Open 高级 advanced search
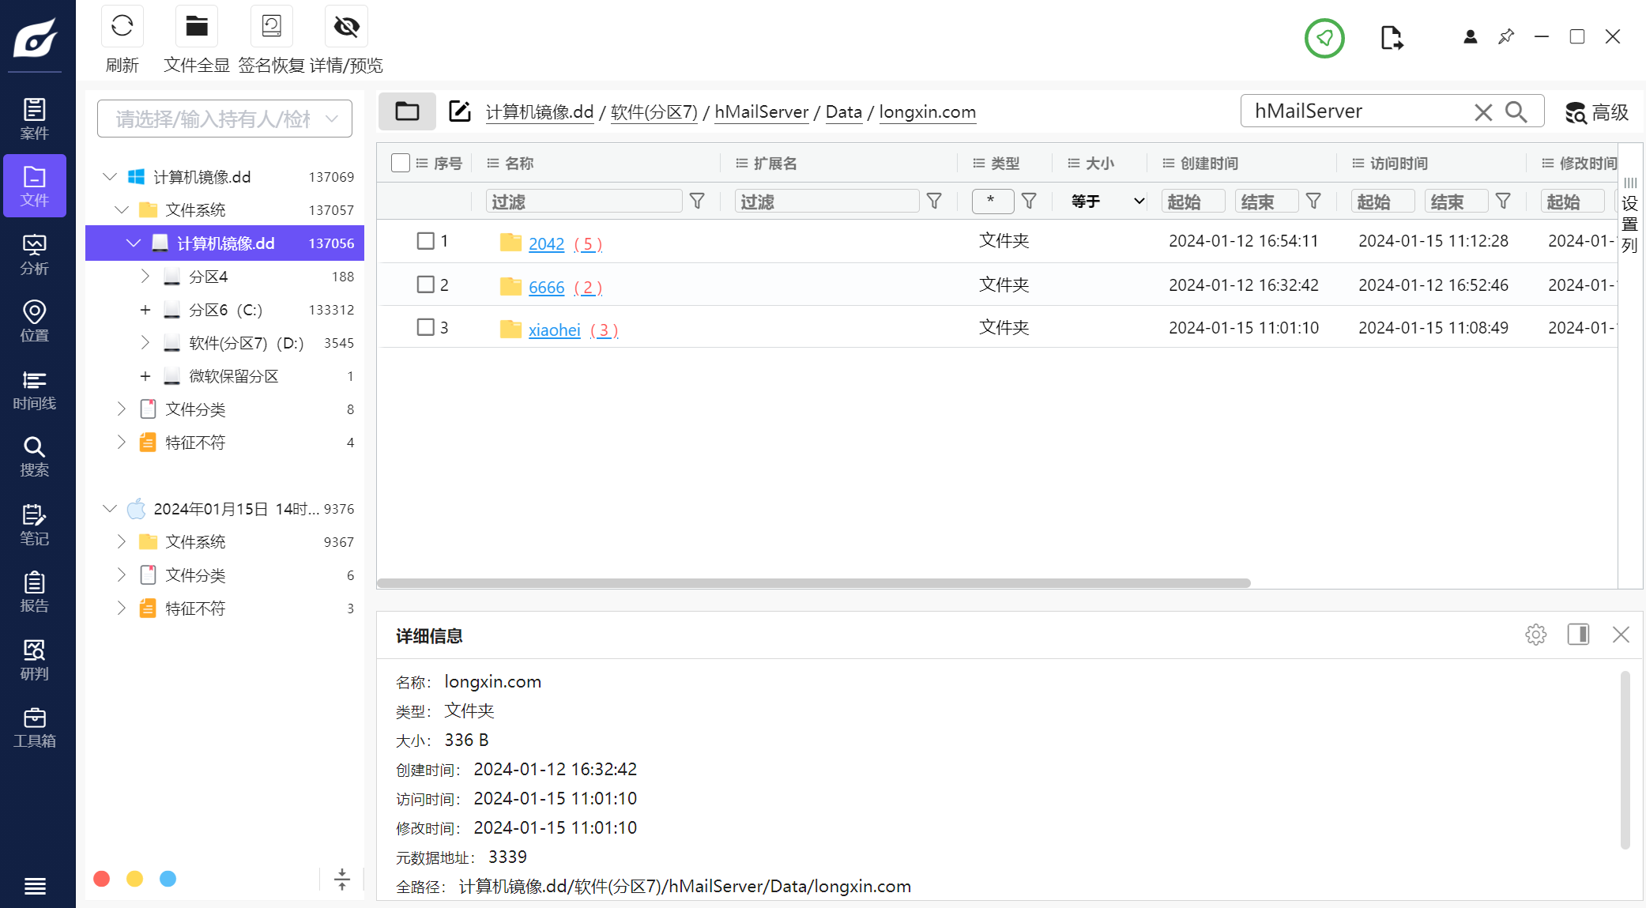The image size is (1646, 908). [1597, 112]
